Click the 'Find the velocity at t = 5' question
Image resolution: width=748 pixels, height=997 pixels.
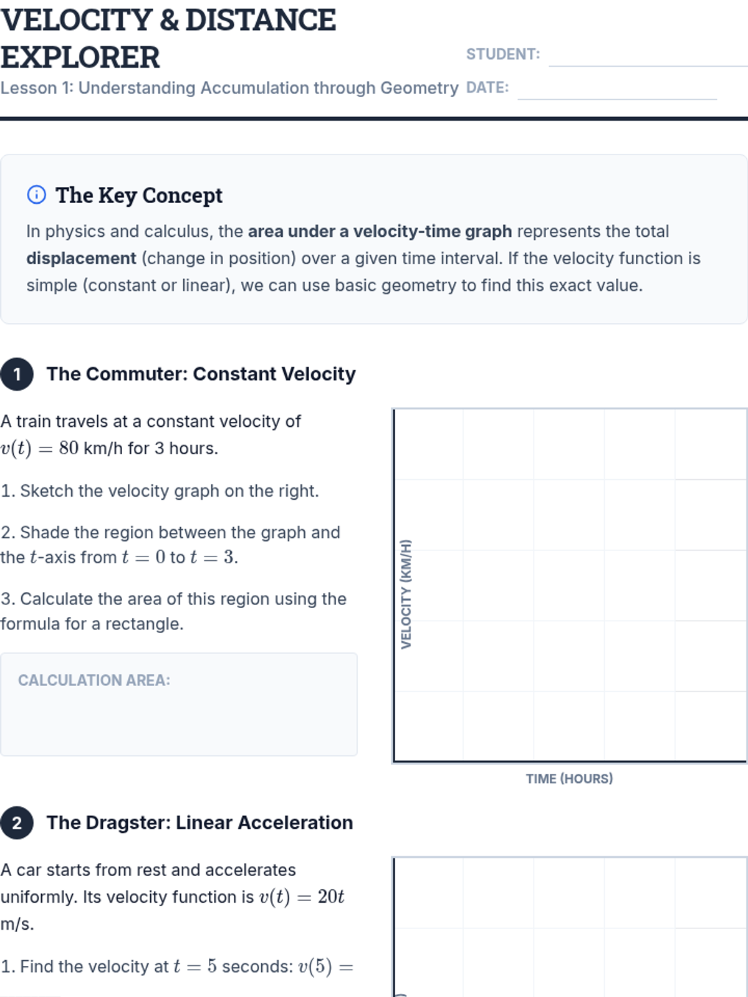coord(177,966)
